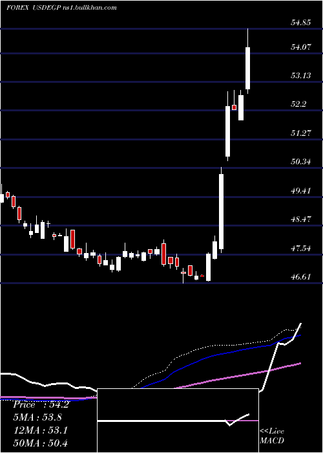Image resolution: width=323 pixels, height=453 pixels.
Task: Select the 48.47 price axis label
Action: (301, 219)
